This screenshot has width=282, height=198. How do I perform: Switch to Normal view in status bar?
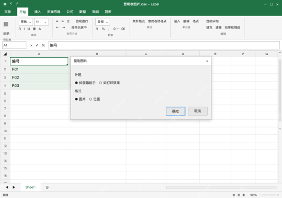(x=234, y=195)
